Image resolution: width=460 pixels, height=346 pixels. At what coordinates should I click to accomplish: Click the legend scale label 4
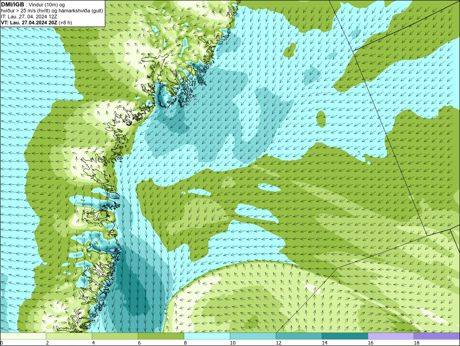coord(93,343)
